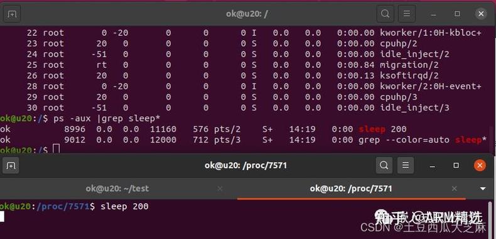Viewport: 496px width, 239px height.
Task: Click PID 8996 in ps output
Action: pyautogui.click(x=75, y=129)
